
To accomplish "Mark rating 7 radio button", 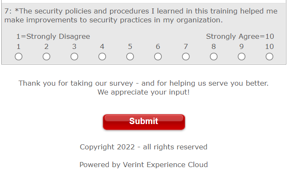I will tap(186, 57).
